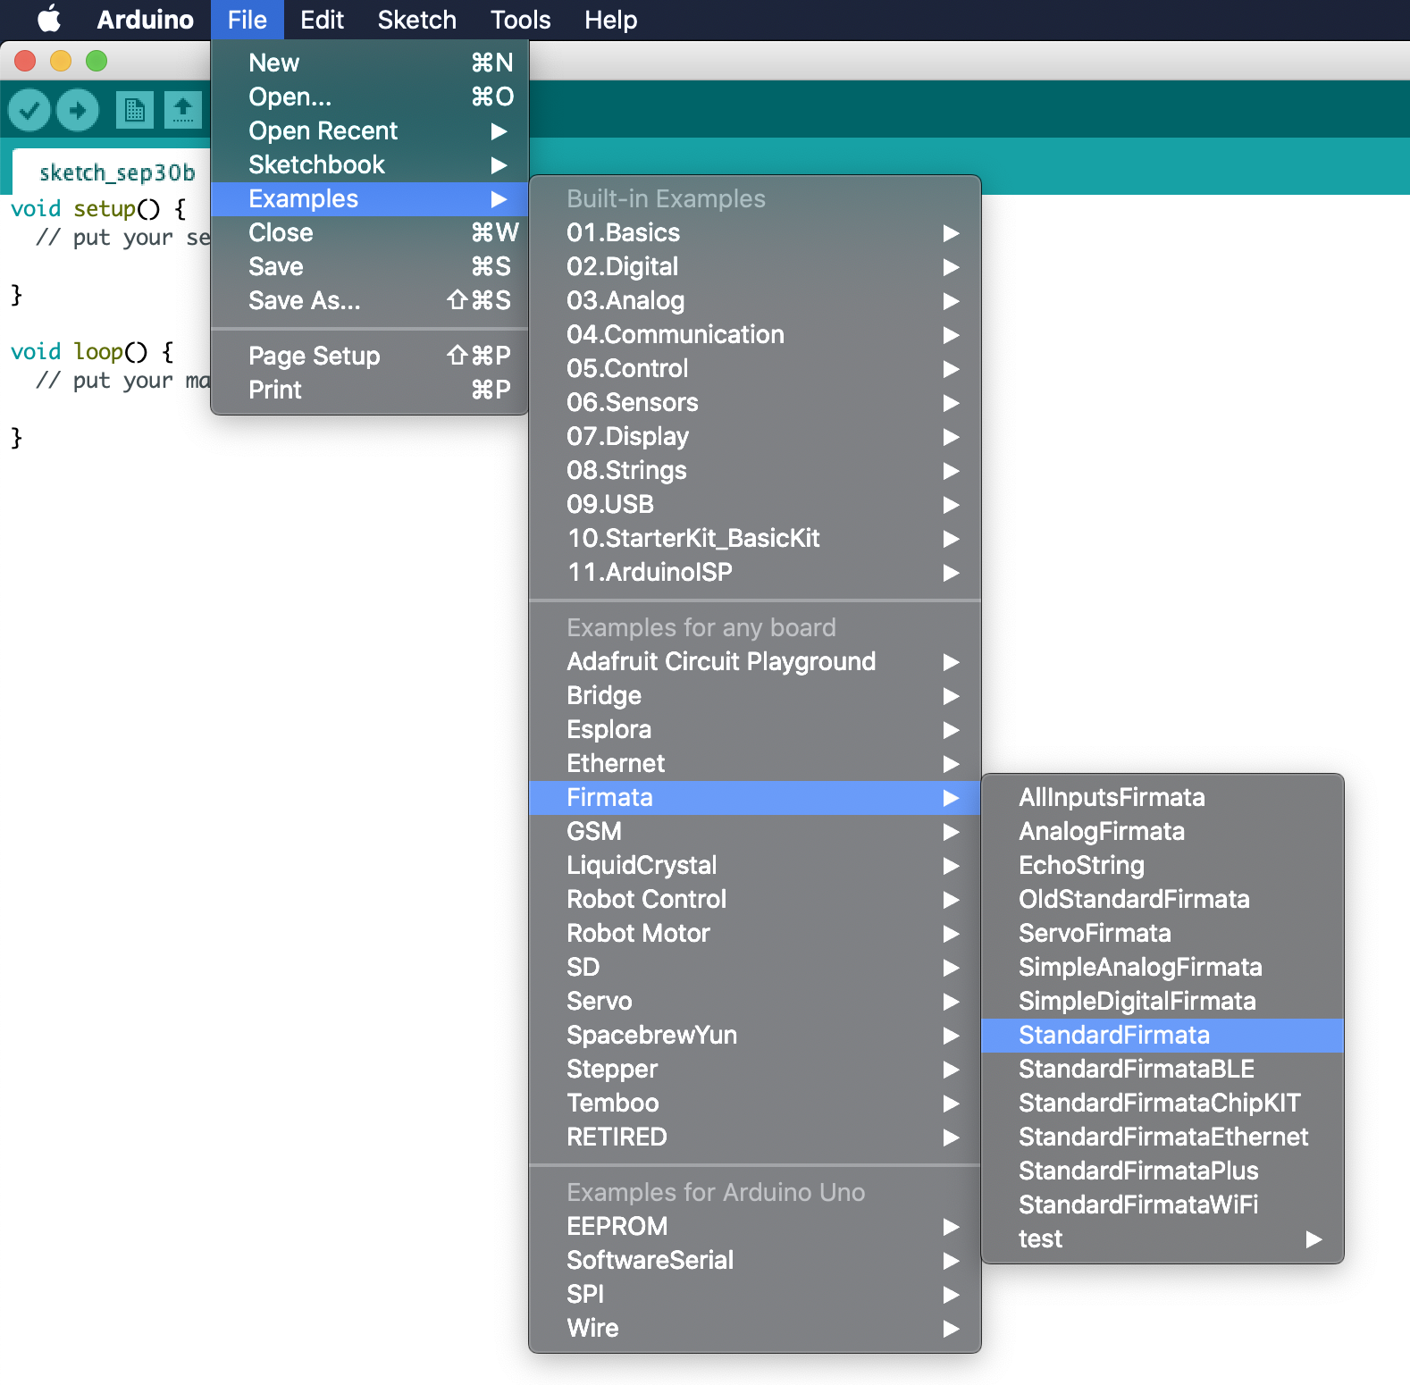Screen dimensions: 1410x1385
Task: Choose New from the File menu
Action: (x=370, y=63)
